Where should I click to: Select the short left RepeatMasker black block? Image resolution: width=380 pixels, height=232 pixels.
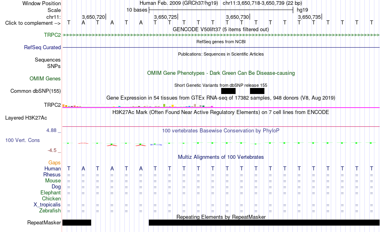(x=77, y=222)
